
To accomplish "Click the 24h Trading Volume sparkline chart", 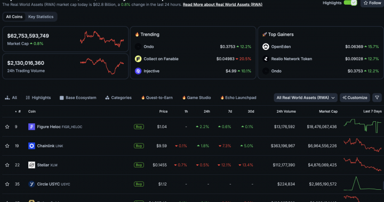I will point(102,66).
